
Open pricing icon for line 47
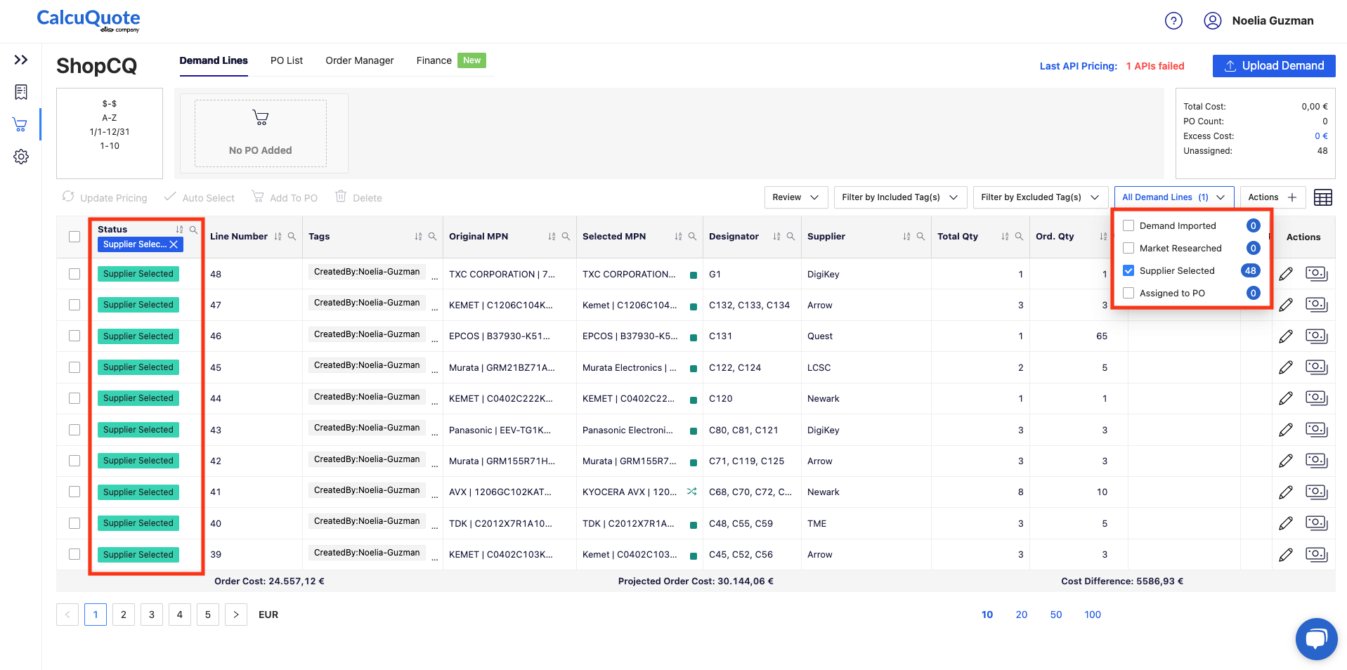1316,305
